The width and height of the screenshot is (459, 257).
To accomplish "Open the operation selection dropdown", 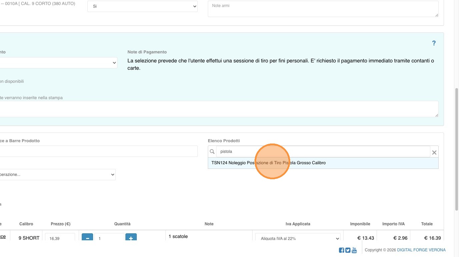I will [57, 175].
